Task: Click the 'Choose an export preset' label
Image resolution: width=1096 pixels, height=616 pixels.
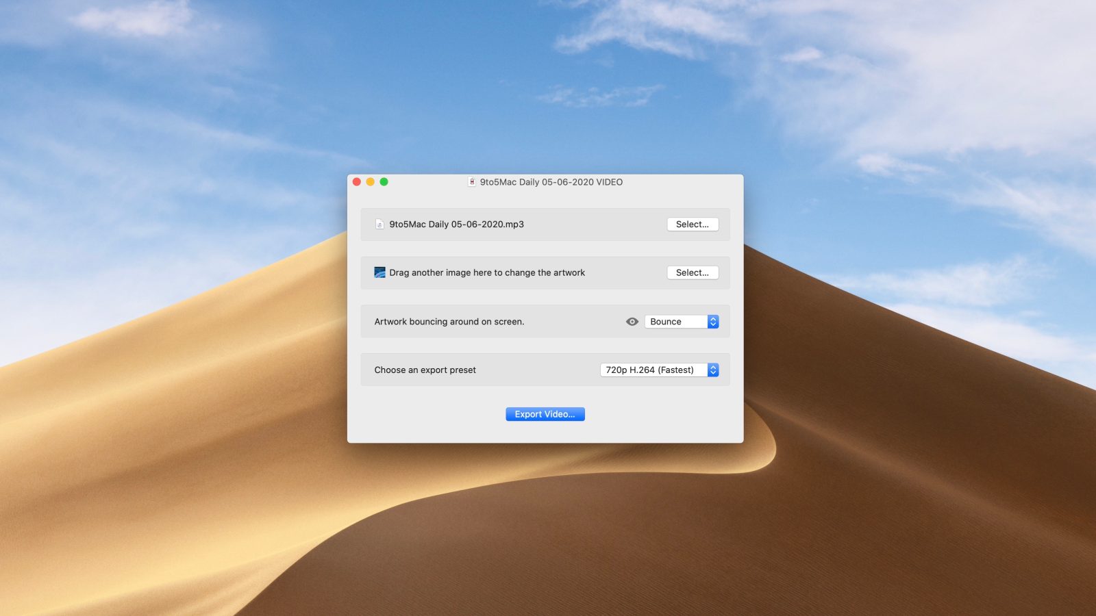Action: (425, 370)
